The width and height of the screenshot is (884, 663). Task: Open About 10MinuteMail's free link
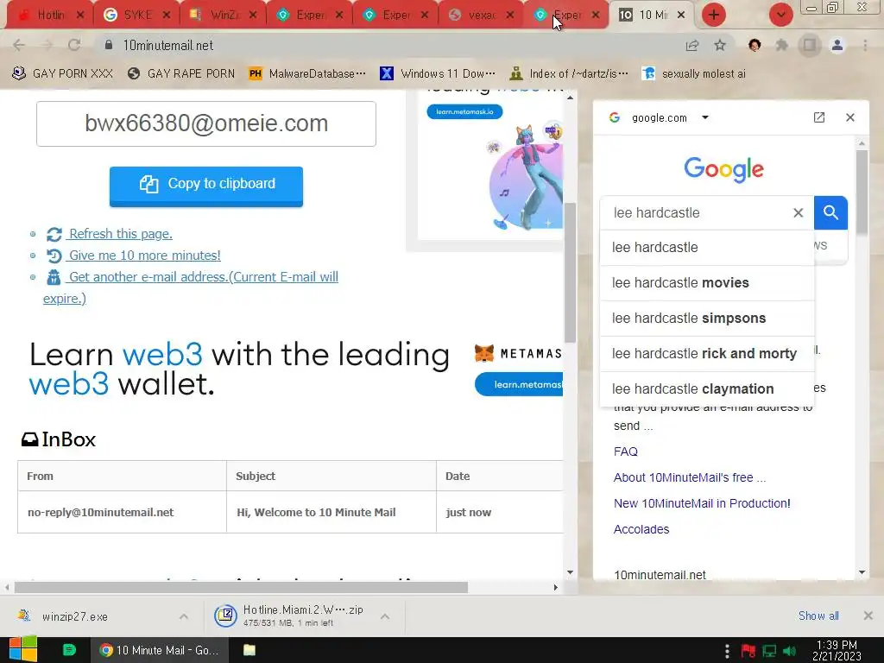point(690,477)
